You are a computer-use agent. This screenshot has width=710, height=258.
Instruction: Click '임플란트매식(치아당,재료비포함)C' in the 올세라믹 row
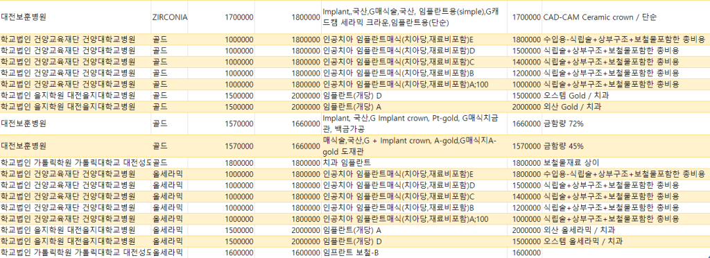[x=415, y=196]
